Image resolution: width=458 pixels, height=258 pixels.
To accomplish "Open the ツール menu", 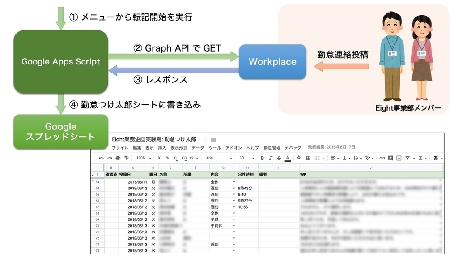I will click(215, 148).
